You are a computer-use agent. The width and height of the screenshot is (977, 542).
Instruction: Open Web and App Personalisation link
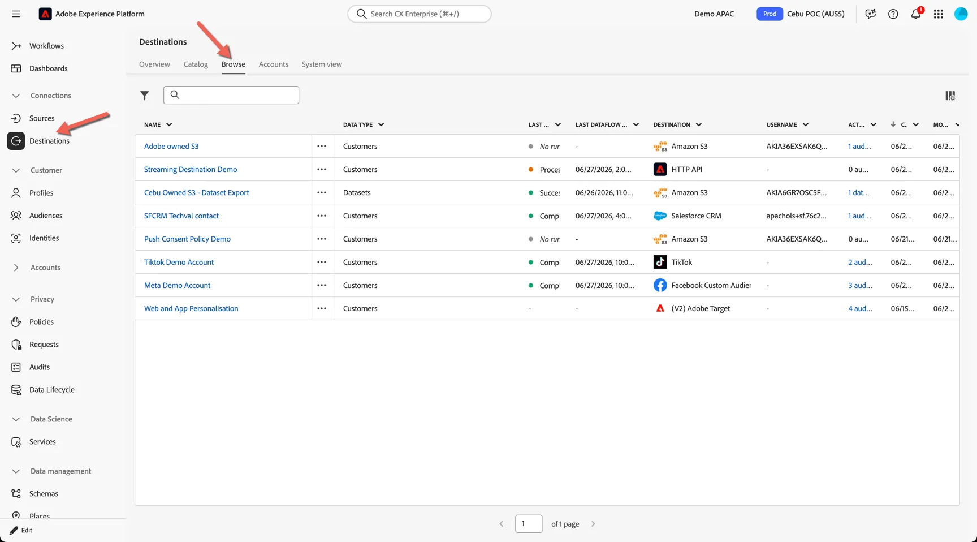pyautogui.click(x=191, y=308)
